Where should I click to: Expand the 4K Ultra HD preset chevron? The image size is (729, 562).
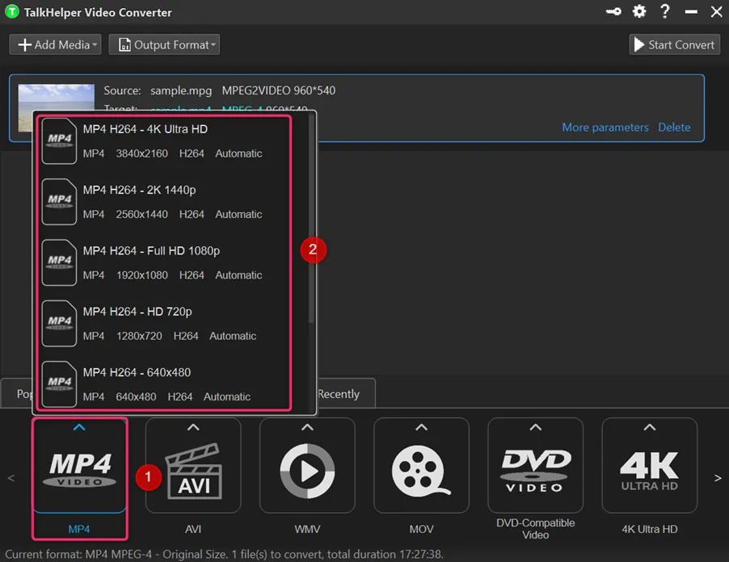[650, 427]
